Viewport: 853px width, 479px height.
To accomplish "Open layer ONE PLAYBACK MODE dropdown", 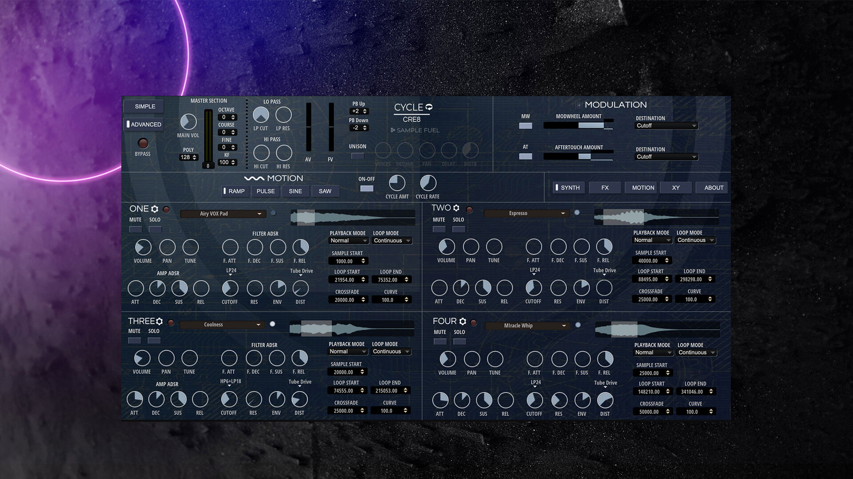I will tap(349, 241).
